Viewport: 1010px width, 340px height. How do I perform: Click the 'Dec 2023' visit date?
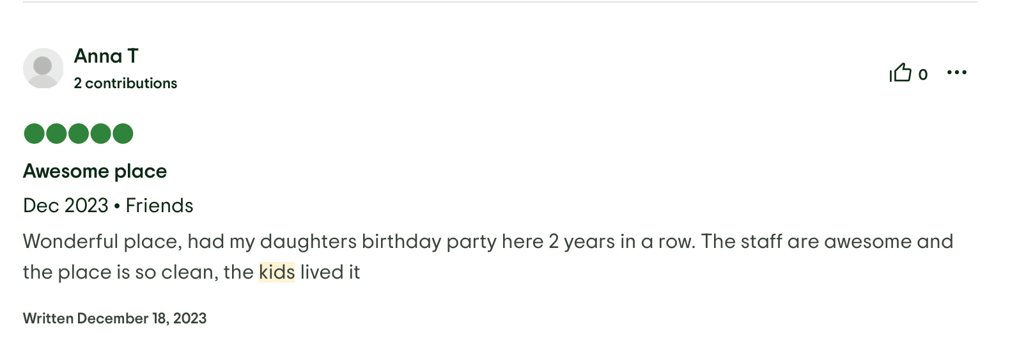coord(65,206)
